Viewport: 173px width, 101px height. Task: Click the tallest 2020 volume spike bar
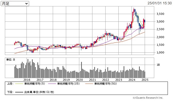tap(82, 70)
